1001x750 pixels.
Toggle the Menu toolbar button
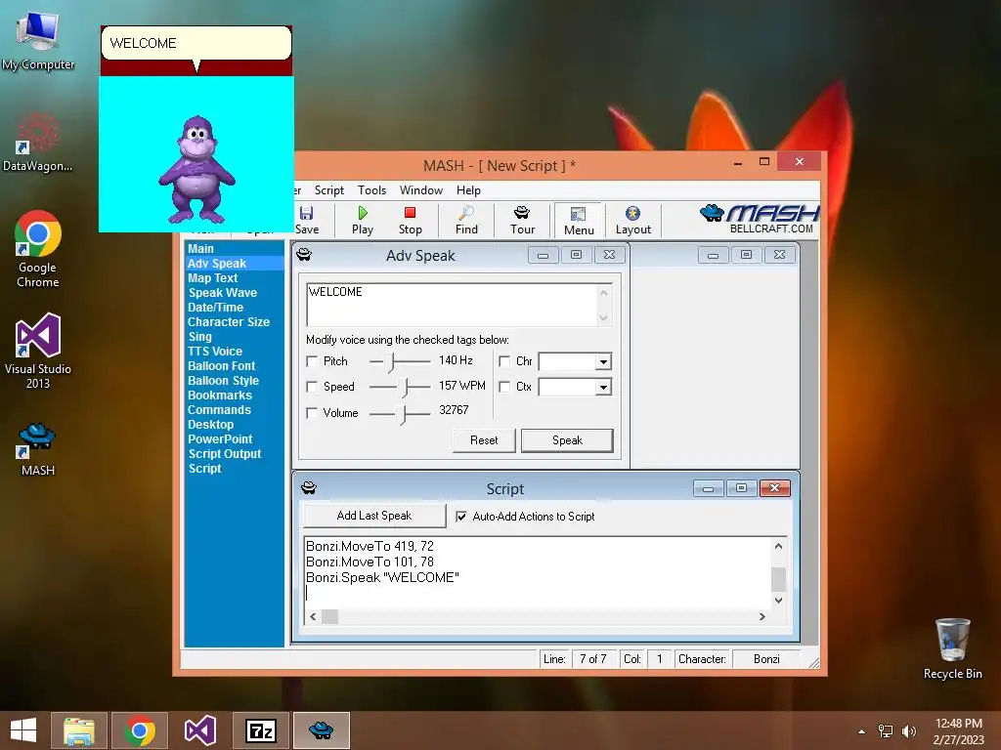[x=579, y=221]
